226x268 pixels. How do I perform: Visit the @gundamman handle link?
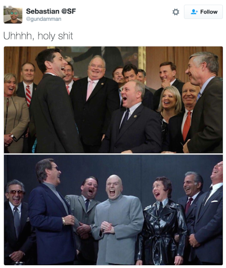44,19
